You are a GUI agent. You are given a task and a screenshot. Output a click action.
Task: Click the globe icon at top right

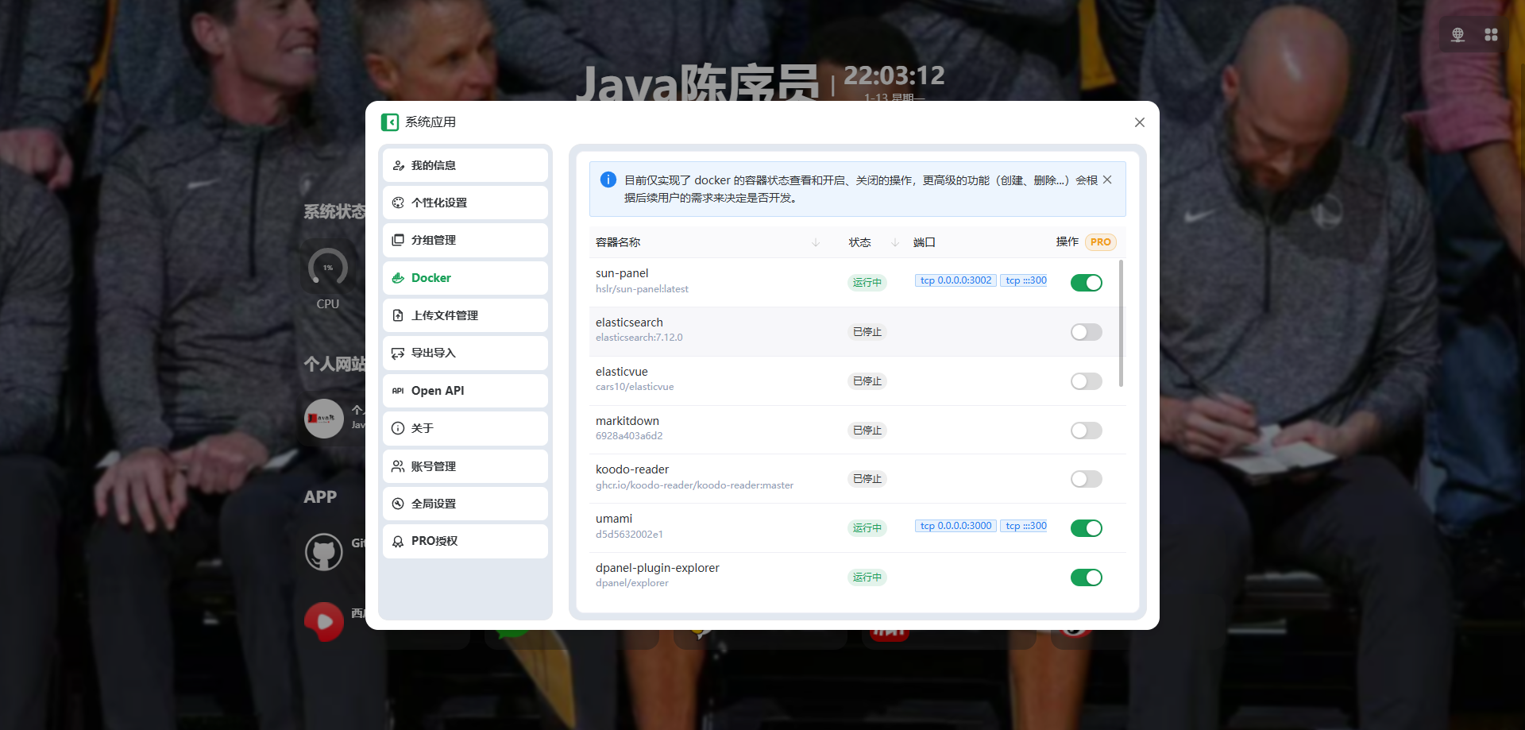1457,35
